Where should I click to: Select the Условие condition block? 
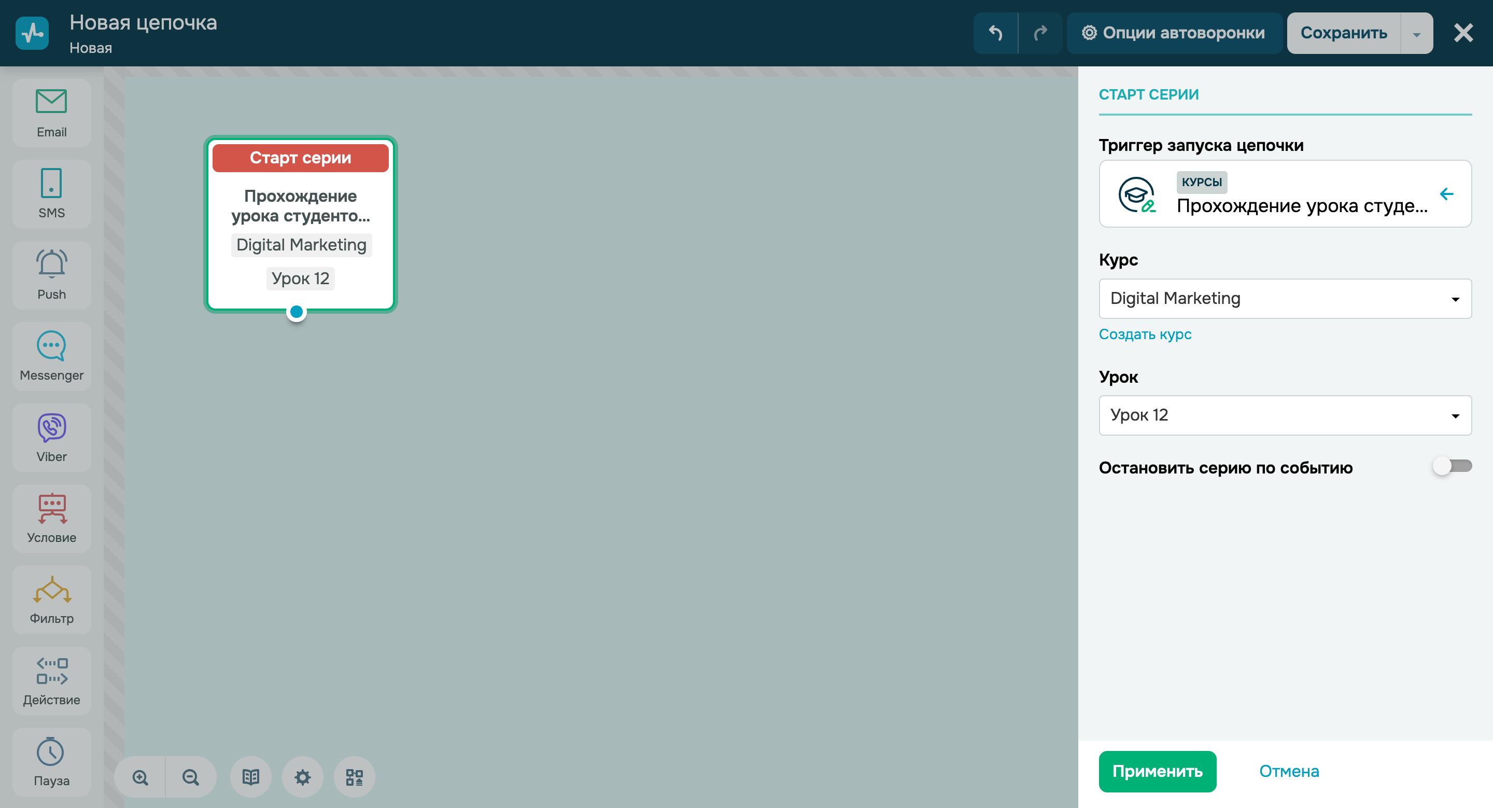pos(52,518)
